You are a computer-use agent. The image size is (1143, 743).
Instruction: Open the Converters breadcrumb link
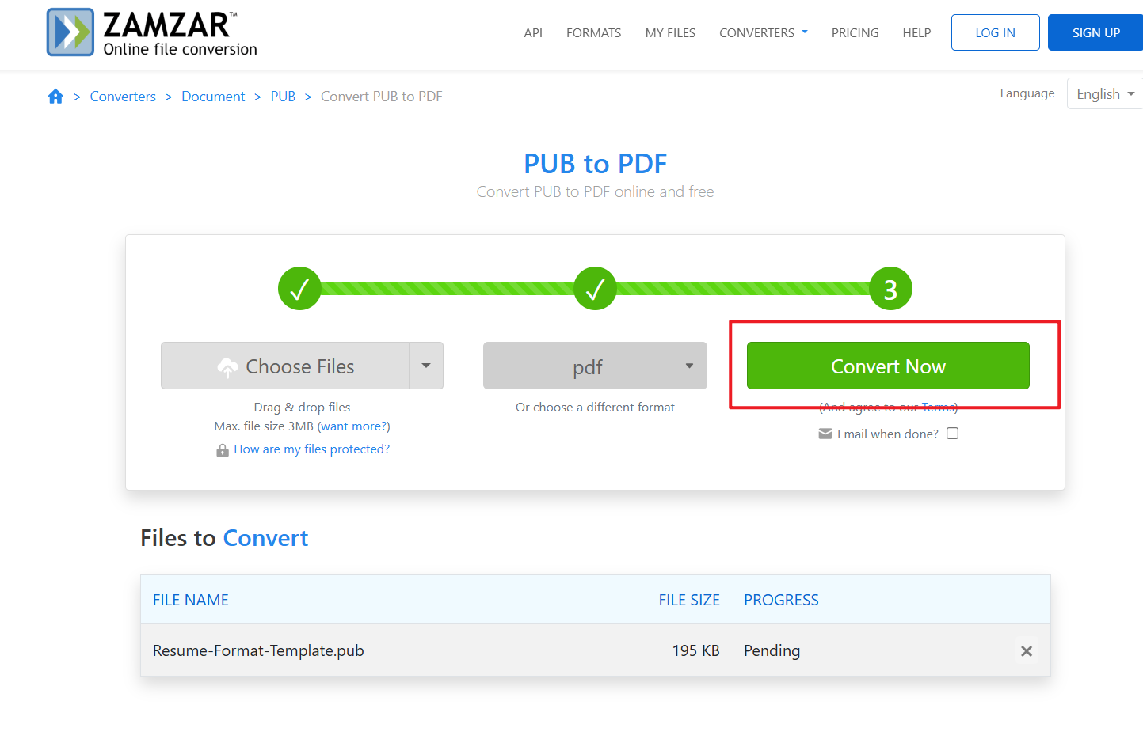(123, 97)
